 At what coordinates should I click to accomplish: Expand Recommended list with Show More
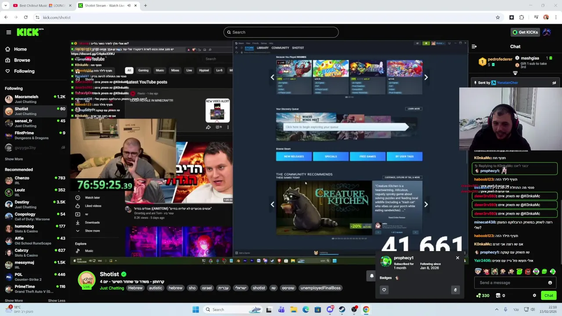pyautogui.click(x=14, y=301)
